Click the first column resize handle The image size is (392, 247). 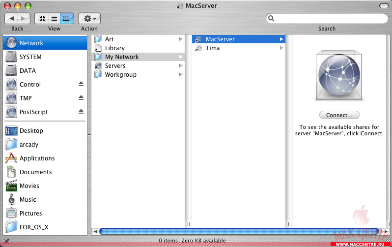click(x=189, y=224)
